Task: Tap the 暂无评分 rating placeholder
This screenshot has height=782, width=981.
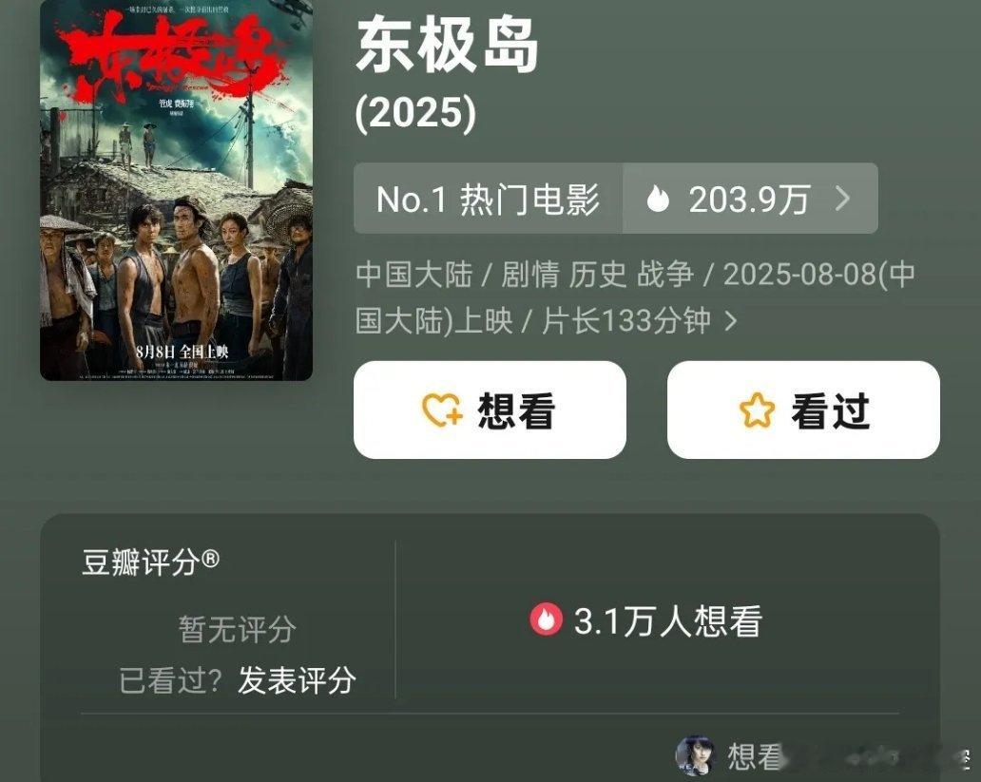Action: [237, 629]
